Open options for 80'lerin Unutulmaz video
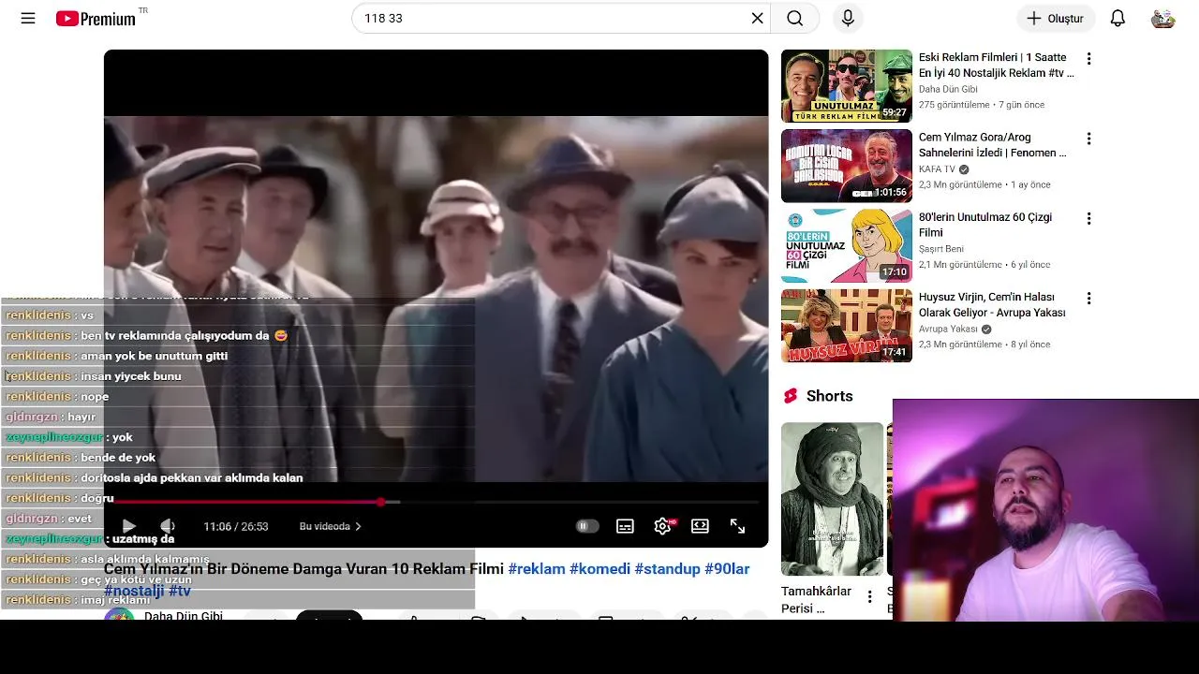 (1088, 219)
